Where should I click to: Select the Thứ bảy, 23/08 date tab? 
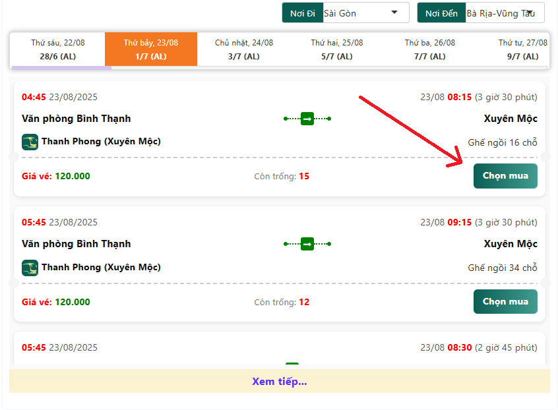tap(151, 49)
